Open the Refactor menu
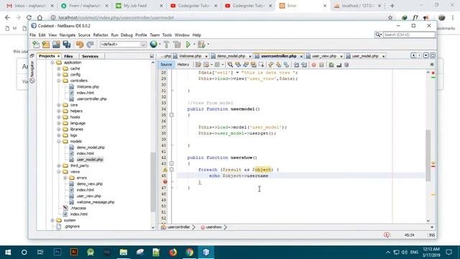The image size is (460, 259). click(x=101, y=35)
